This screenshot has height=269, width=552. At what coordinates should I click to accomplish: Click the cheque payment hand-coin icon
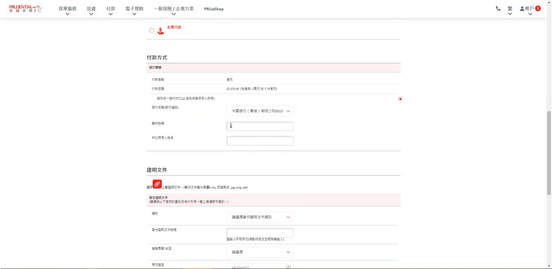pos(160,31)
